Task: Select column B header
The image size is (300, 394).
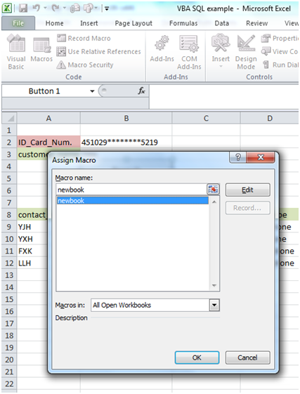Action: coord(126,118)
